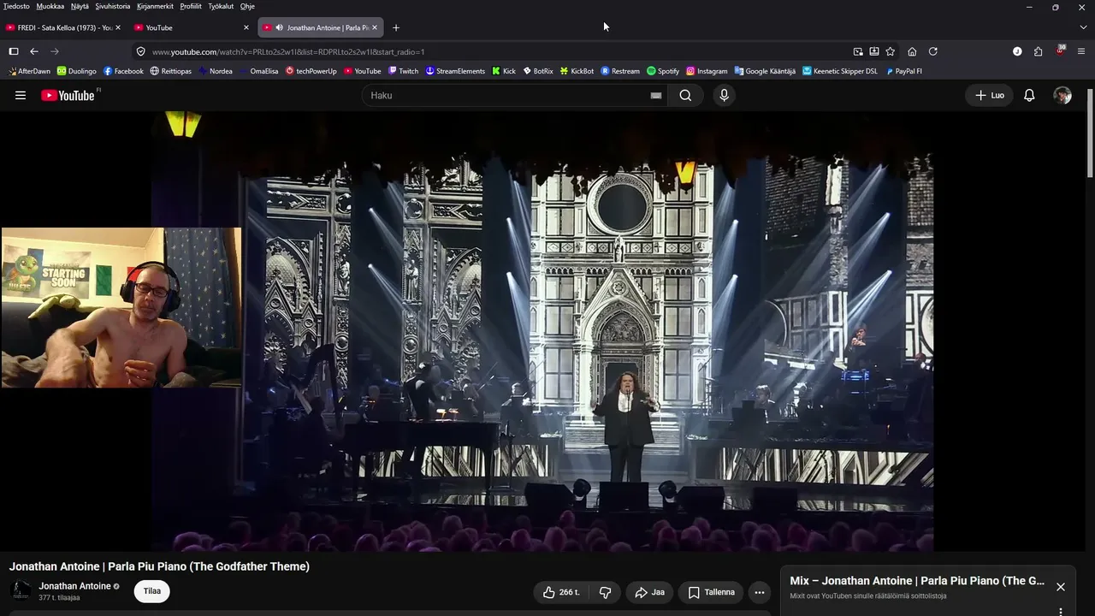Open Jonathan Antoine channel avatar
Viewport: 1095px width, 616px height.
tap(21, 590)
